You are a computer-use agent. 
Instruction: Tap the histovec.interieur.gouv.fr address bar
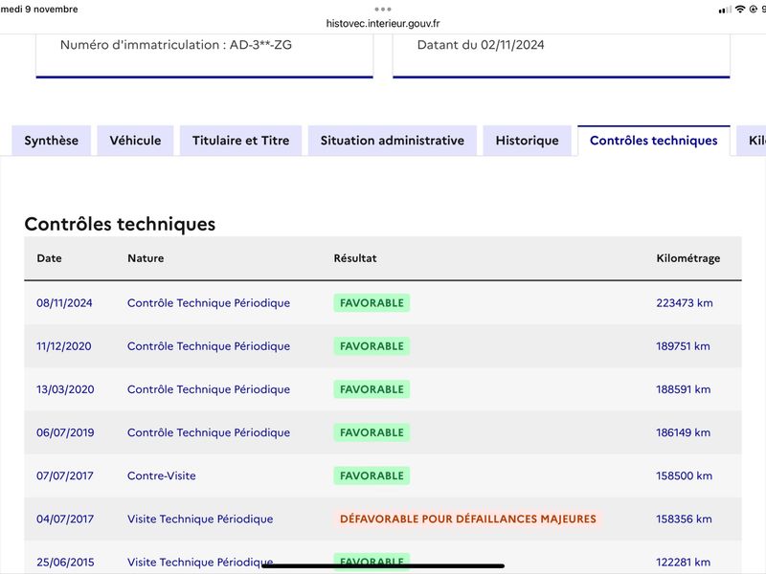click(383, 23)
